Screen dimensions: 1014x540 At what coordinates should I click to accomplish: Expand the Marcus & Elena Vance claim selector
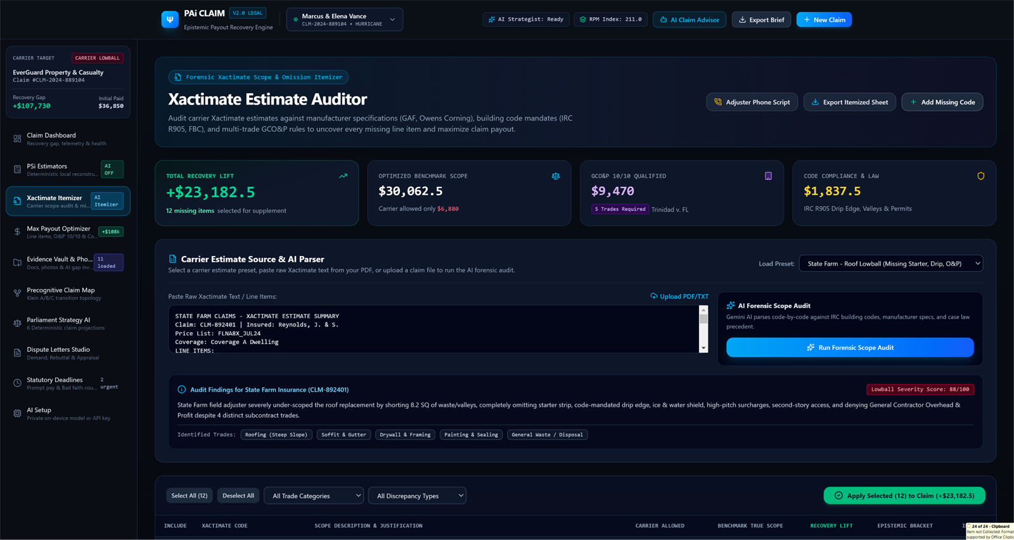tap(345, 20)
